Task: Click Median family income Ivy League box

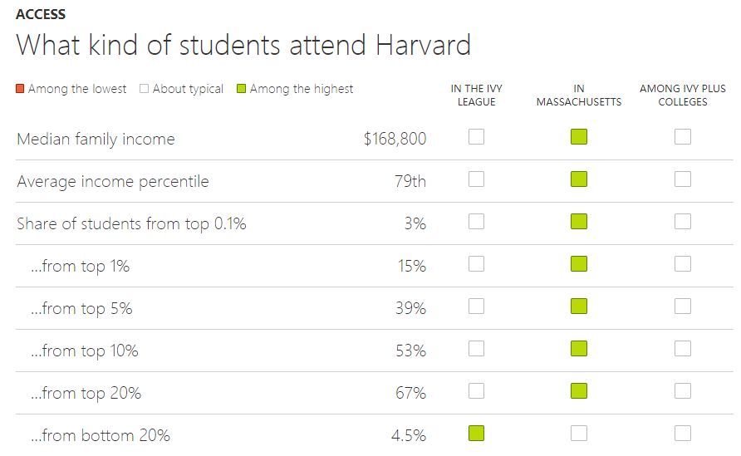Action: pos(476,136)
